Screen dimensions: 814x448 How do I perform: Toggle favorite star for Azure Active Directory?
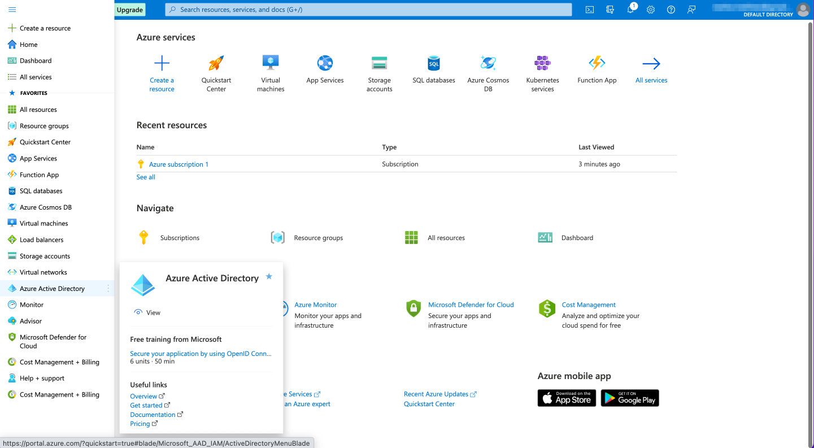pyautogui.click(x=269, y=276)
